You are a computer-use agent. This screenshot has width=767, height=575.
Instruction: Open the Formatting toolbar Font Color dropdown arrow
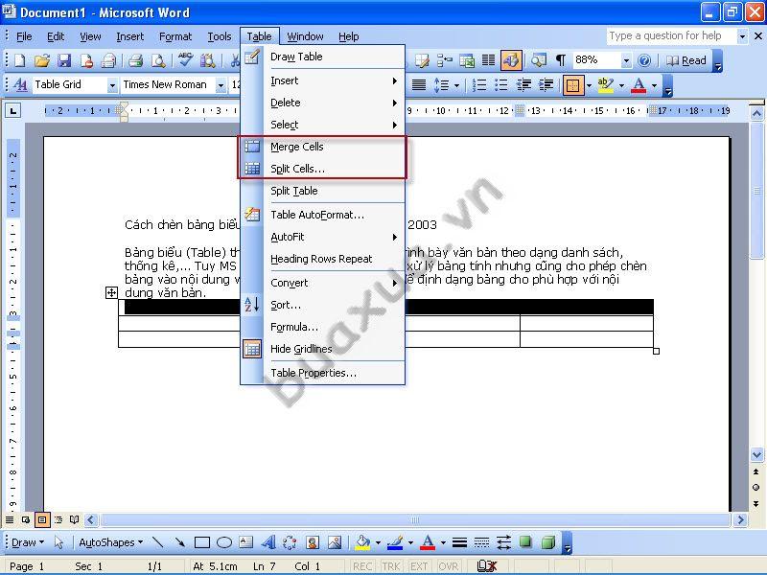click(x=655, y=85)
